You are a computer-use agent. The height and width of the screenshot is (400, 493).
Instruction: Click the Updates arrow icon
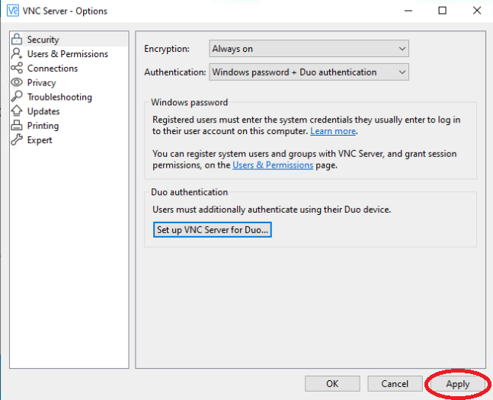pos(17,110)
